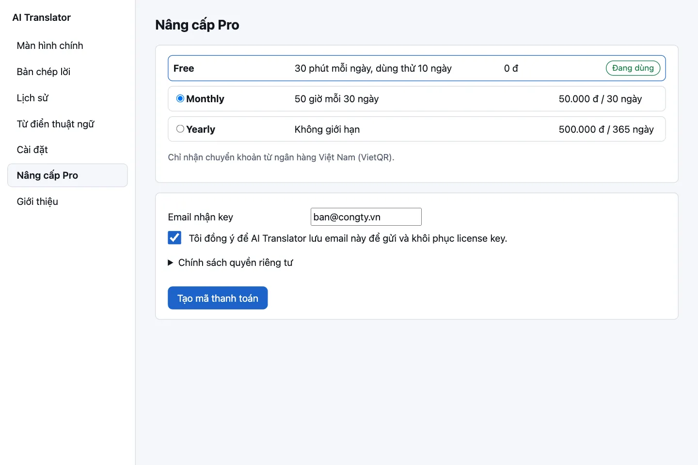Screen dimensions: 698x465
Task: Click the AI Translator app title
Action: coord(42,17)
